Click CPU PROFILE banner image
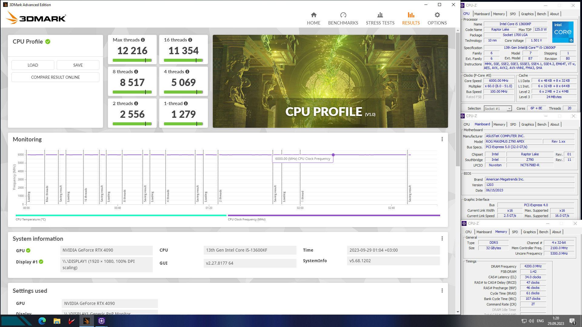582x327 pixels. (330, 81)
